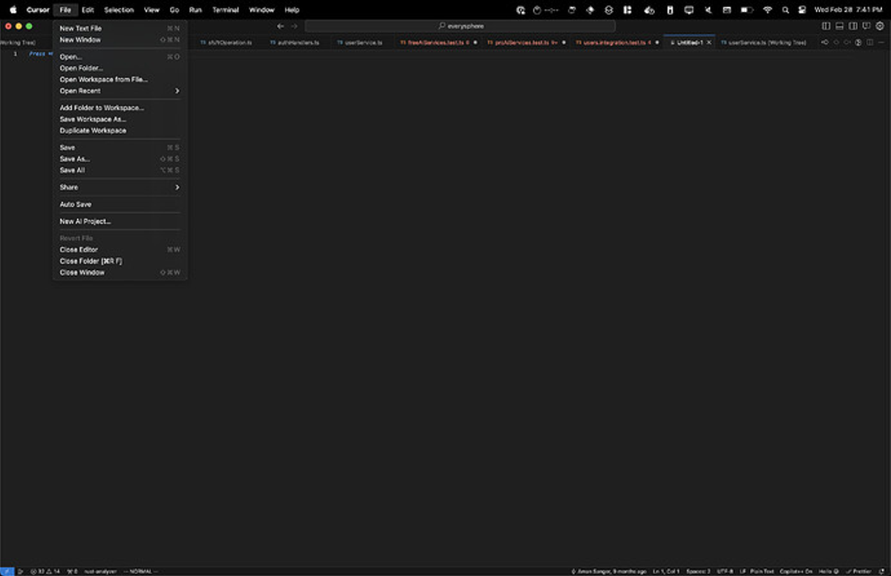Click the everysphere command center search field
Screen dimensions: 891x576
(x=460, y=26)
